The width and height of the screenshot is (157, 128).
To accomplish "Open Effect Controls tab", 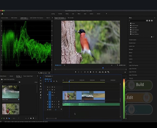I will [14, 18].
